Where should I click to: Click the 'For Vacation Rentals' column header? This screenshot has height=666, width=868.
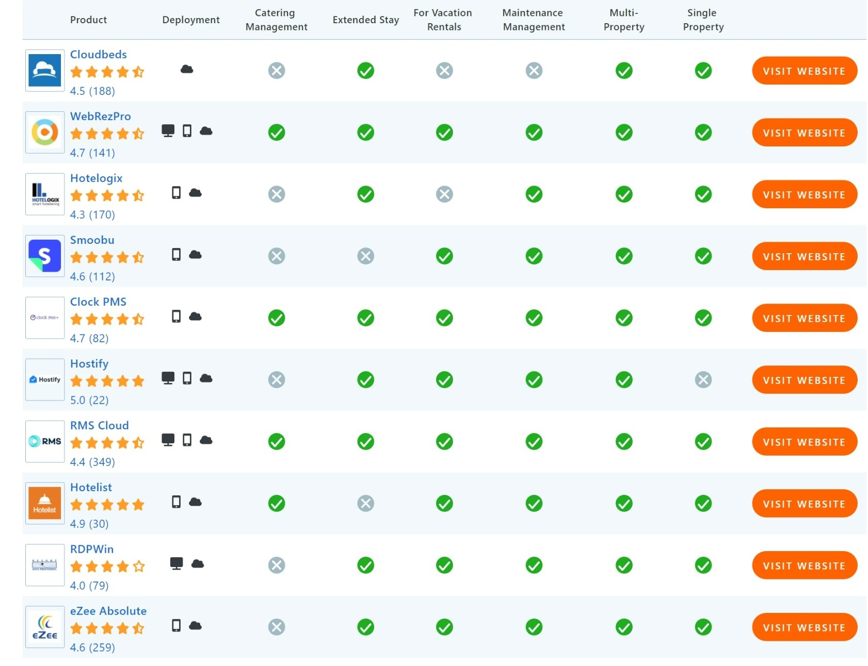(x=443, y=20)
